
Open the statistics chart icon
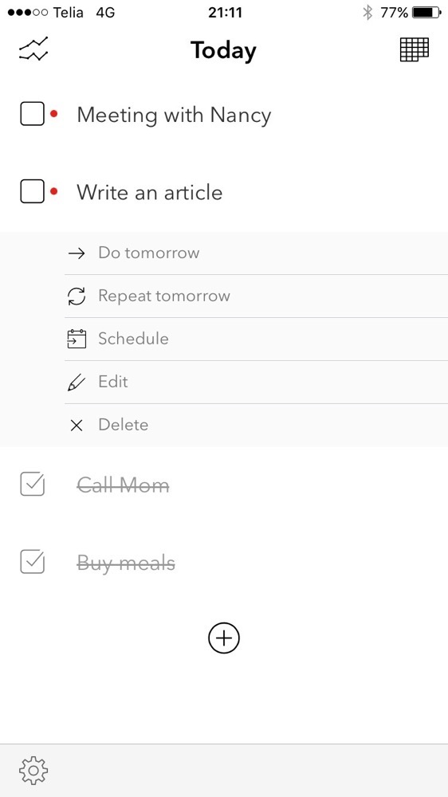pyautogui.click(x=33, y=49)
